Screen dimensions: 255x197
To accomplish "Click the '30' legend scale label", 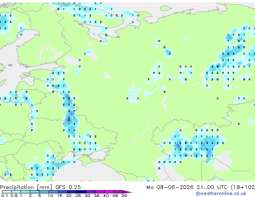I will tap(88, 195).
